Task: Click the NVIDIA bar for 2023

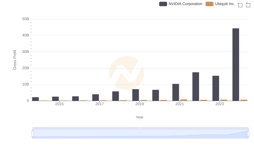Action: coord(216,88)
